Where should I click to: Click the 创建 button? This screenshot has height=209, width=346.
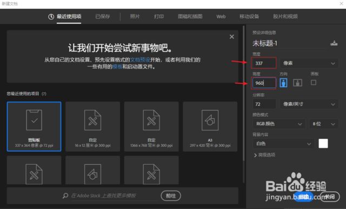tap(303, 197)
